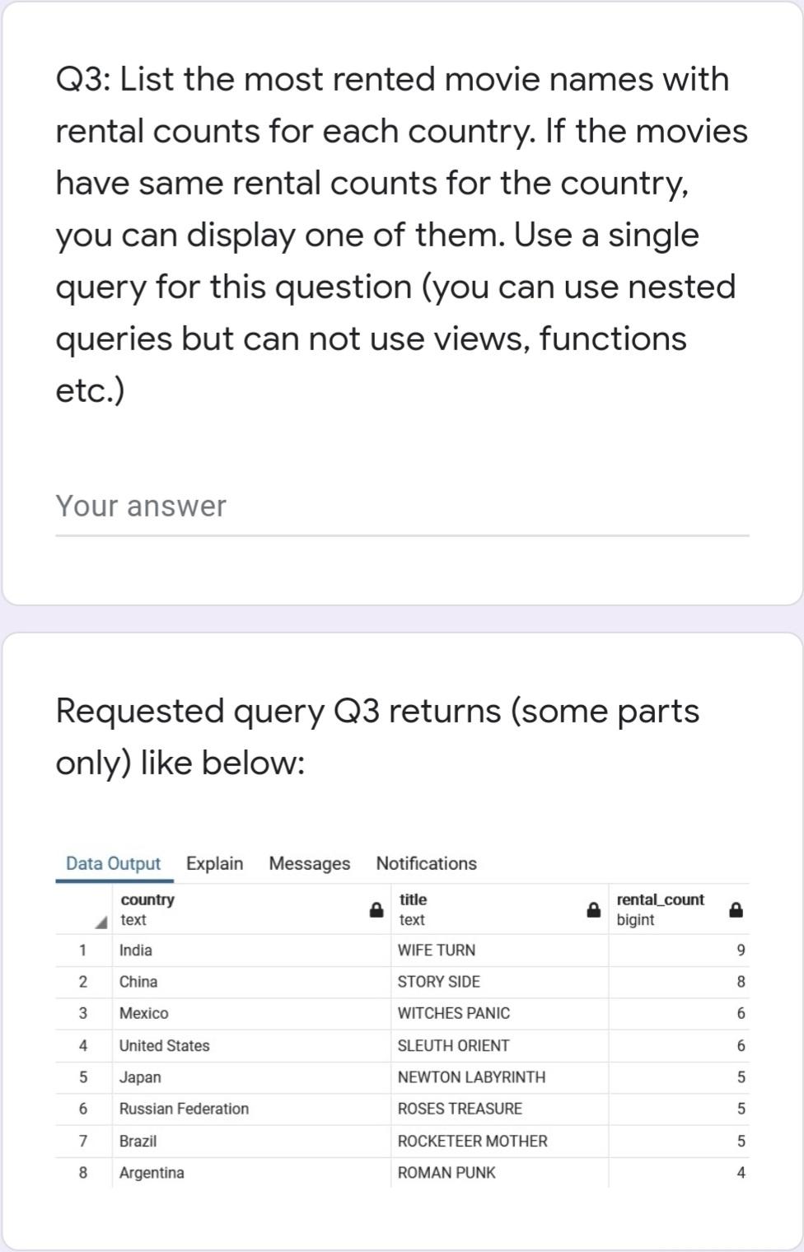Select the ROMAN PUNK cell

point(445,1173)
